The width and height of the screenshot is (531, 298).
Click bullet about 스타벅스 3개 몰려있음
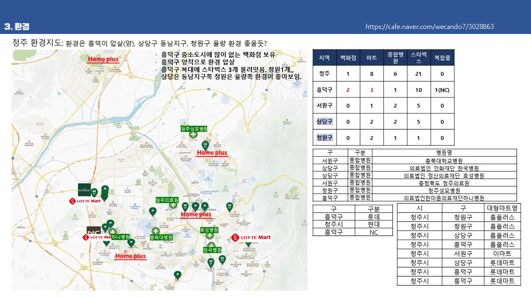(227, 69)
